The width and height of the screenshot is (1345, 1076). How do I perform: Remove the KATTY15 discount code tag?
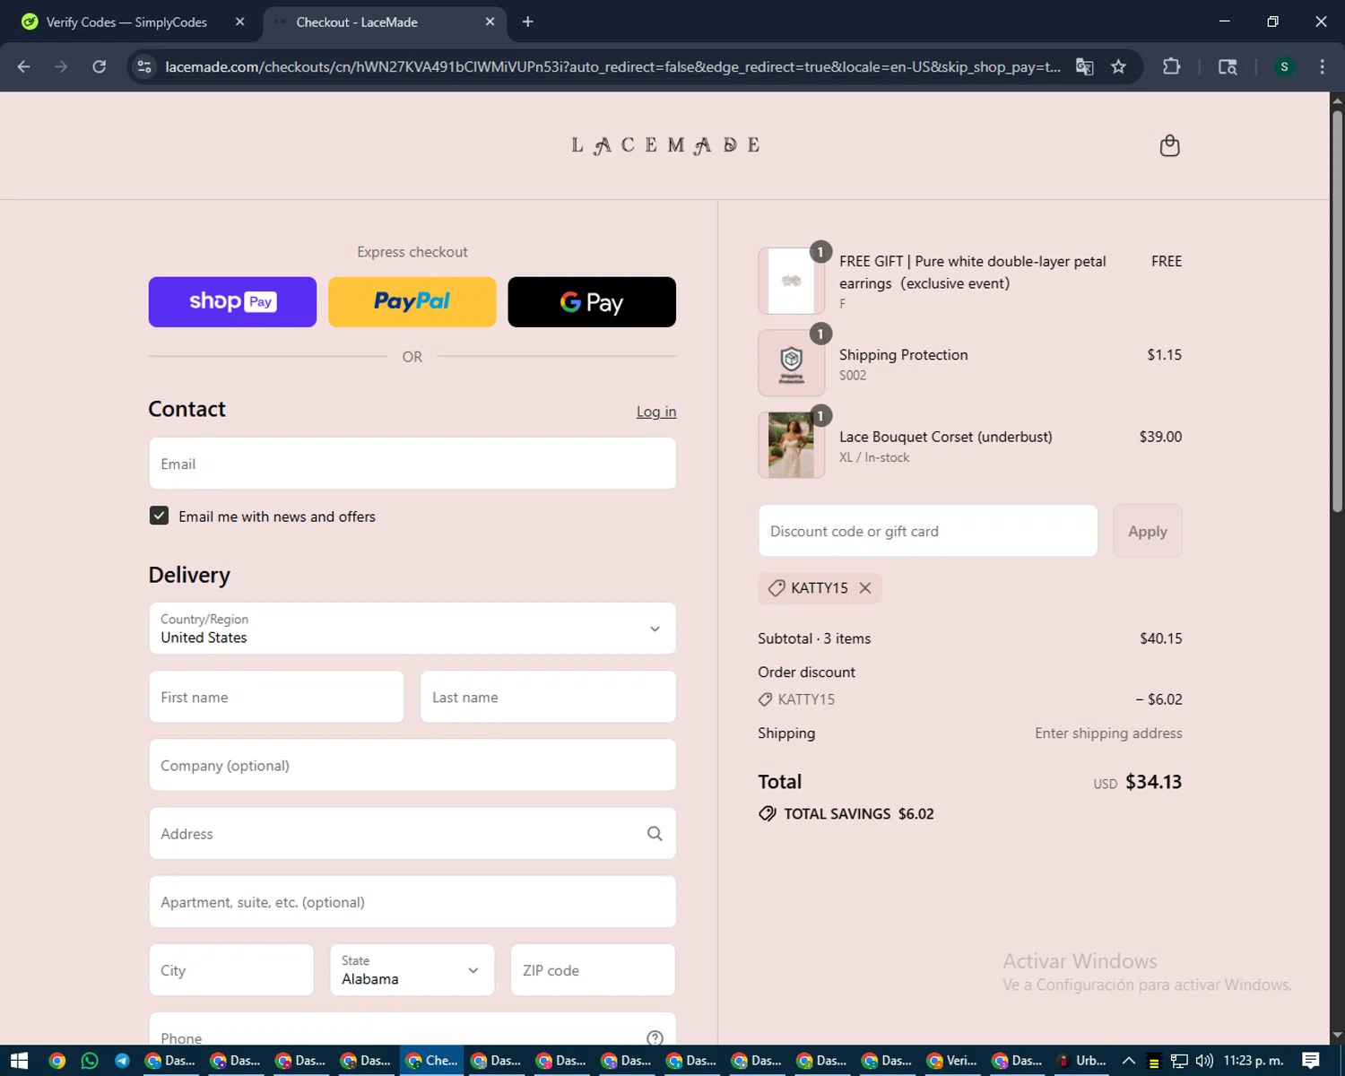865,588
